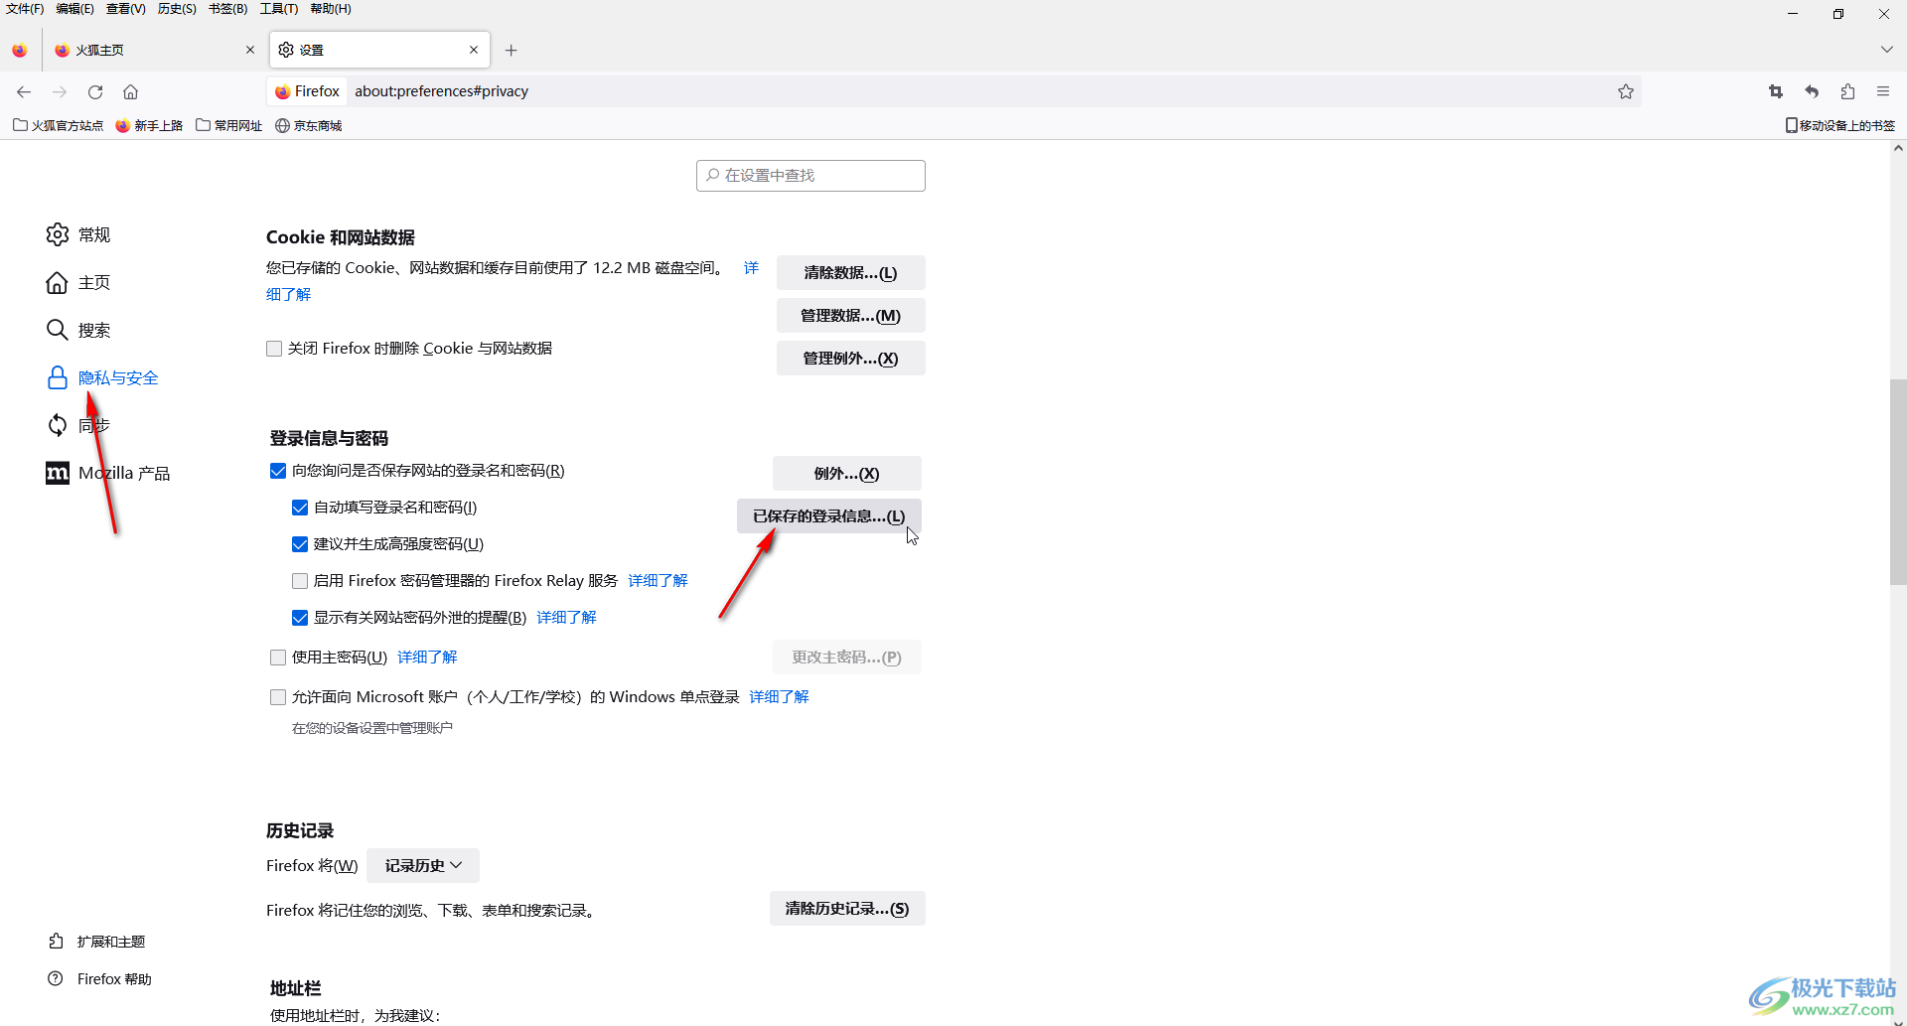The image size is (1907, 1026).
Task: Click the undo arrow icon in toolbar
Action: (1812, 91)
